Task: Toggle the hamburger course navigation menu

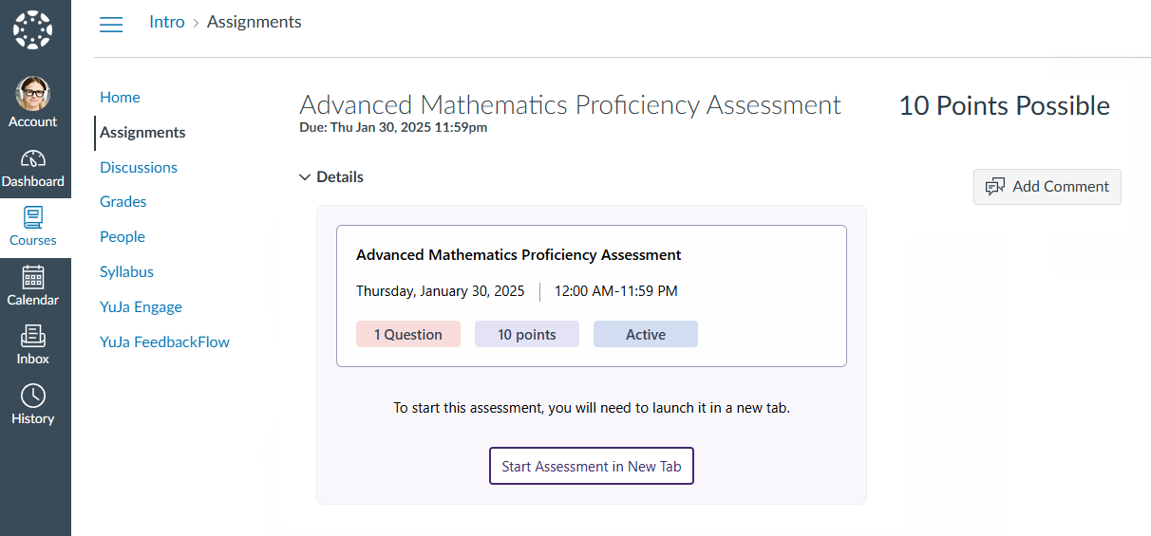Action: [111, 24]
